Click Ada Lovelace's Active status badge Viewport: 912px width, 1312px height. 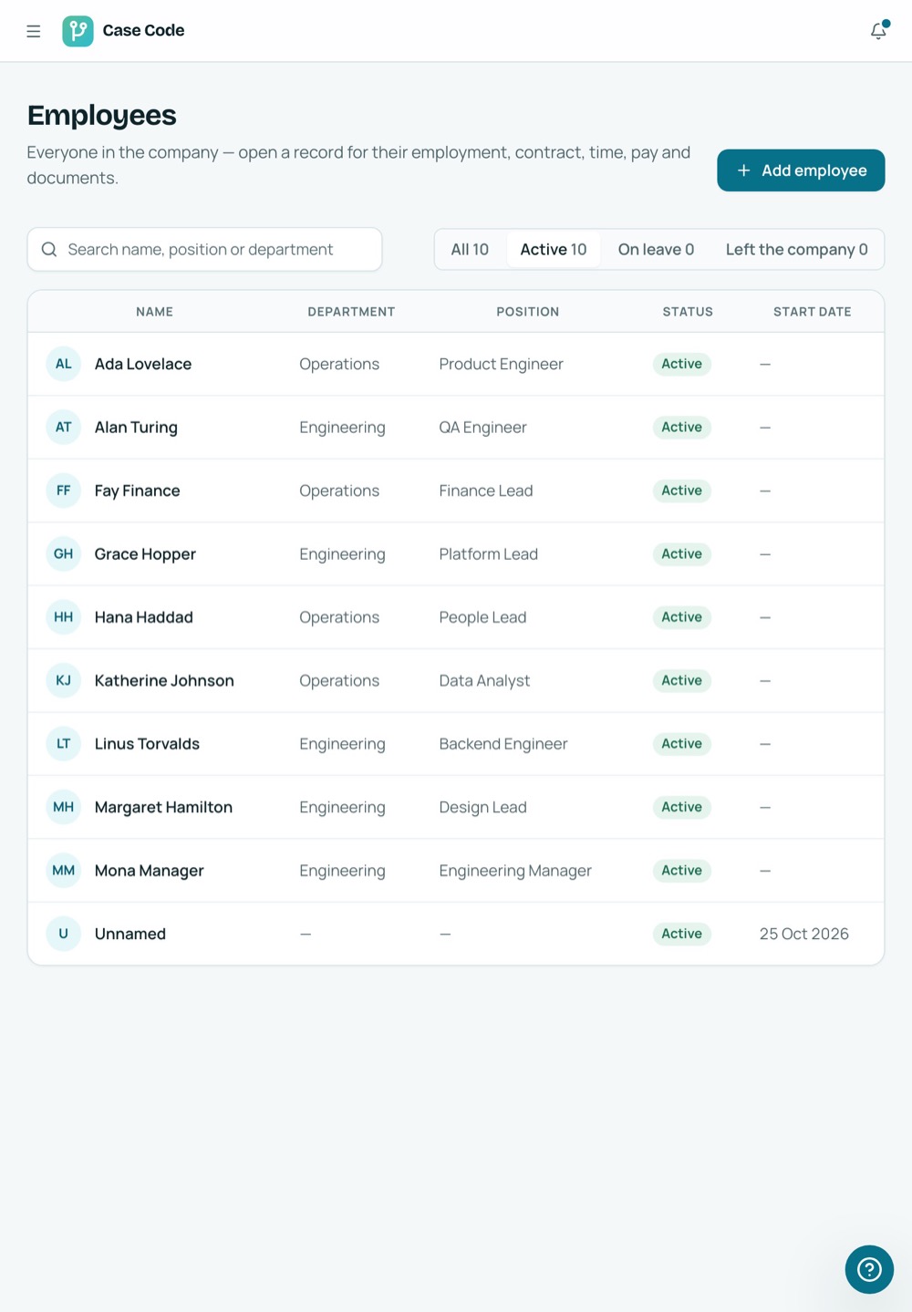pos(682,364)
